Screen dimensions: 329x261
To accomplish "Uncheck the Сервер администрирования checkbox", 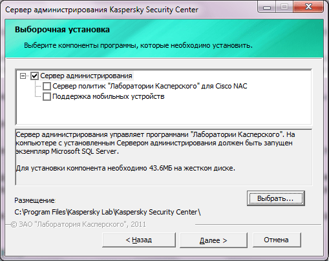I will 34,76.
